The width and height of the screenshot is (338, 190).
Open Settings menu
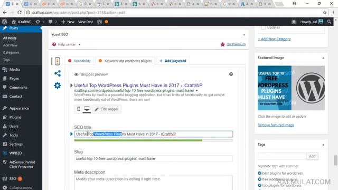pos(16,144)
